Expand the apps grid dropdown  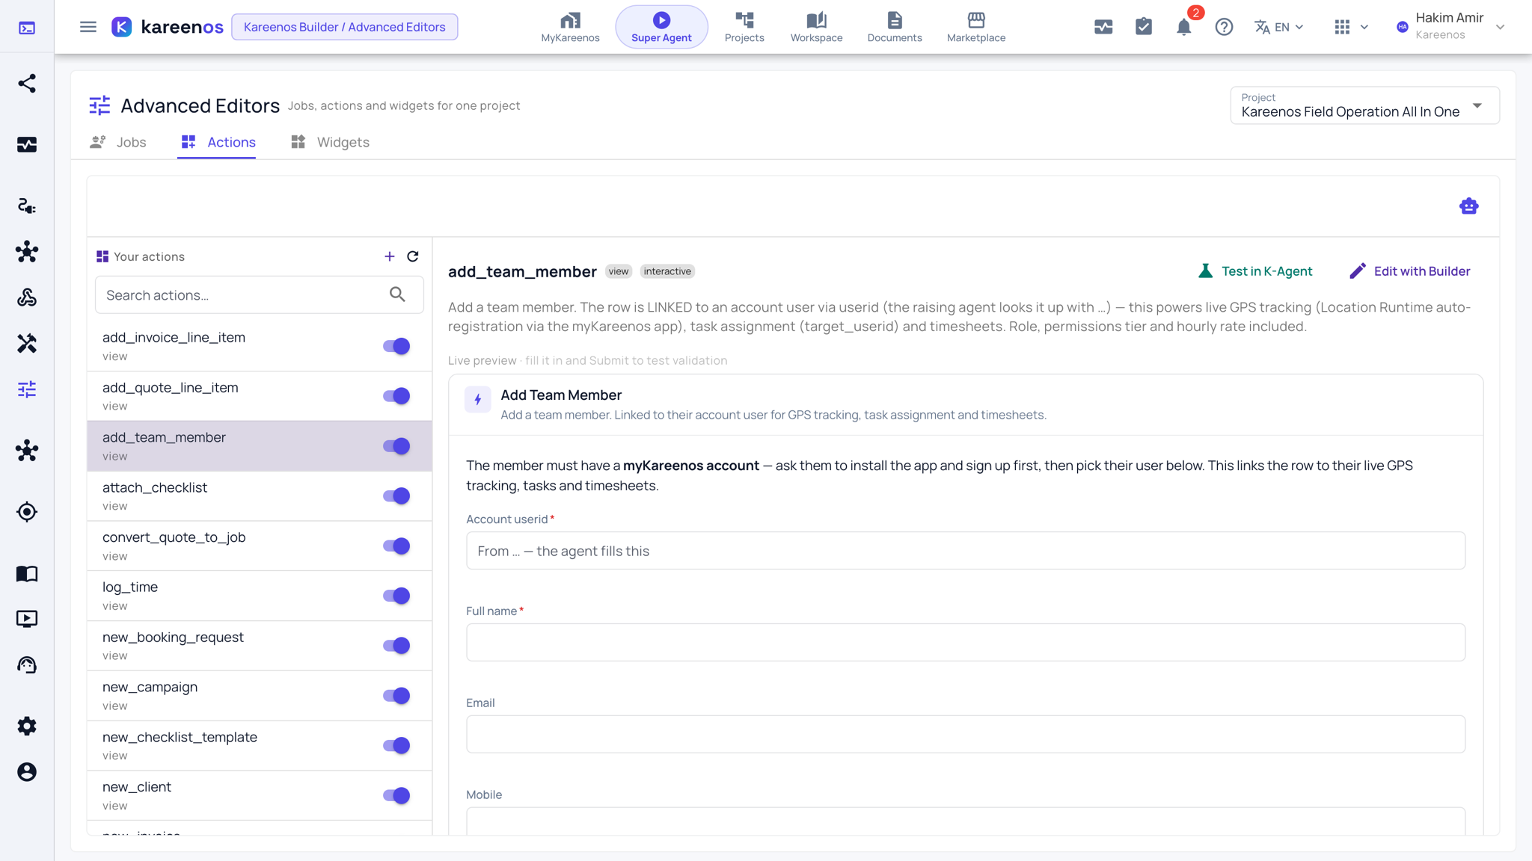pyautogui.click(x=1351, y=27)
